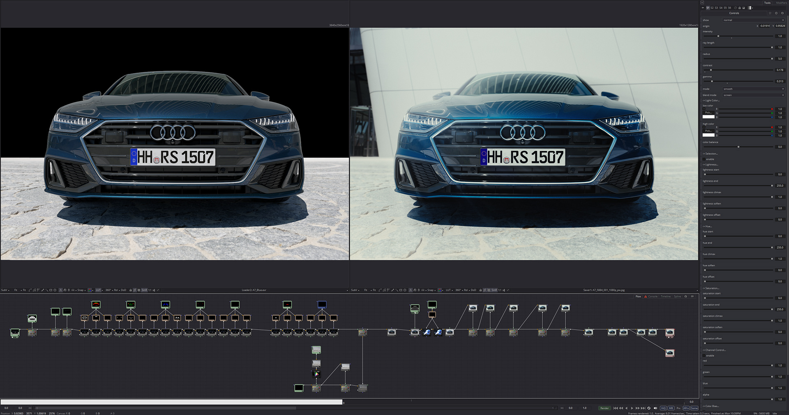
Task: Enable the Selection enable checkbox
Action: coord(704,159)
